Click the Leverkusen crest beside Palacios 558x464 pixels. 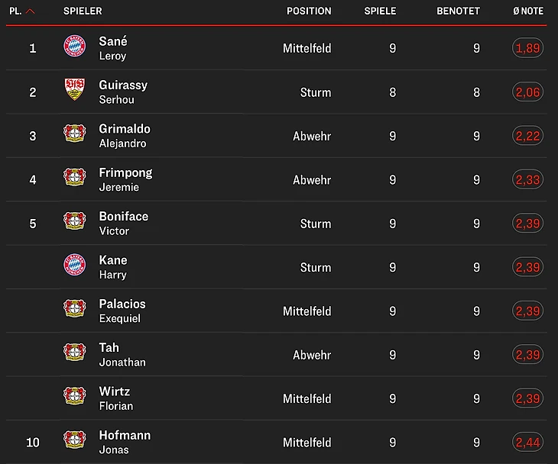pos(75,309)
